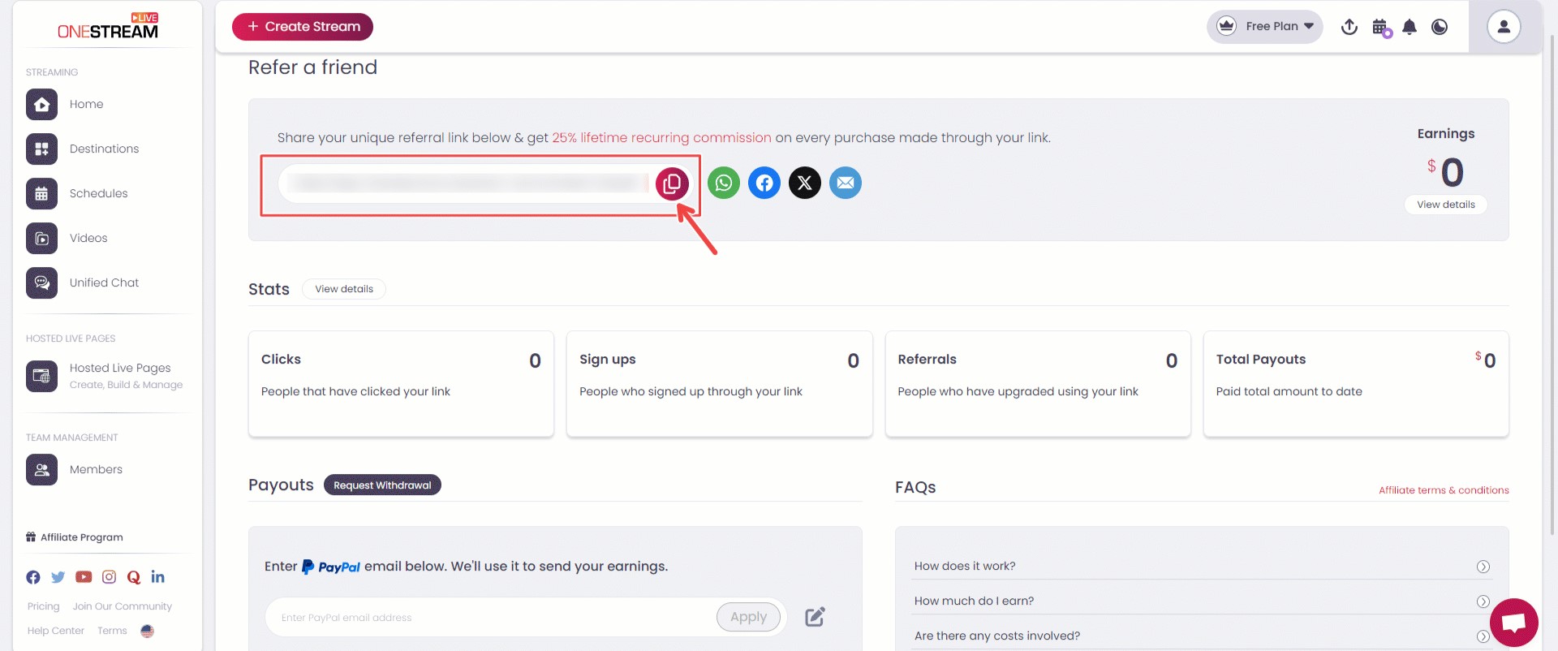Screen dimensions: 1558x651
Task: Copy the referral link with the copy icon
Action: 672,183
